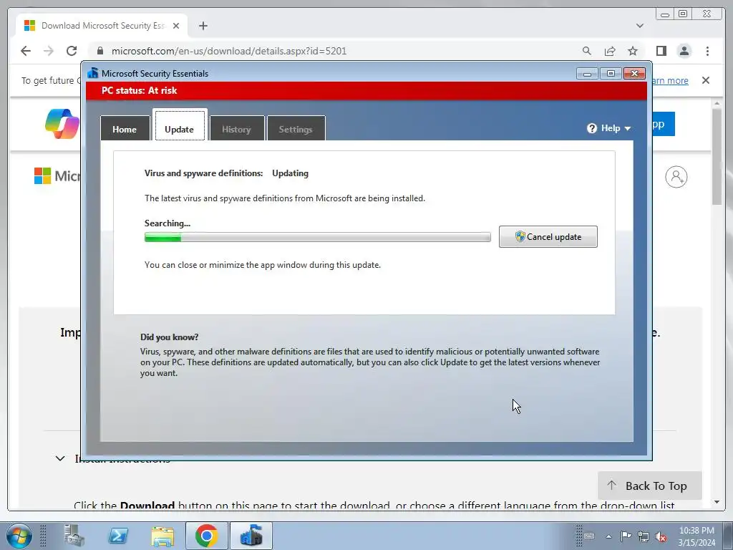The width and height of the screenshot is (733, 550).
Task: Click the Action Center flag tray icon
Action: [626, 536]
